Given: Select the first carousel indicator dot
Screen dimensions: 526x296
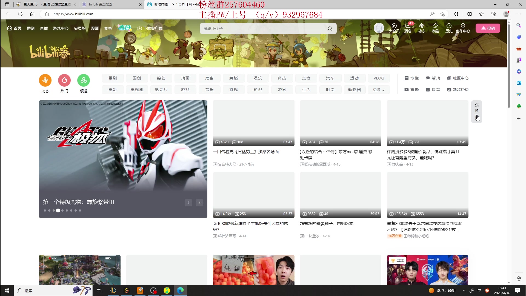Looking at the screenshot, I should click(45, 210).
